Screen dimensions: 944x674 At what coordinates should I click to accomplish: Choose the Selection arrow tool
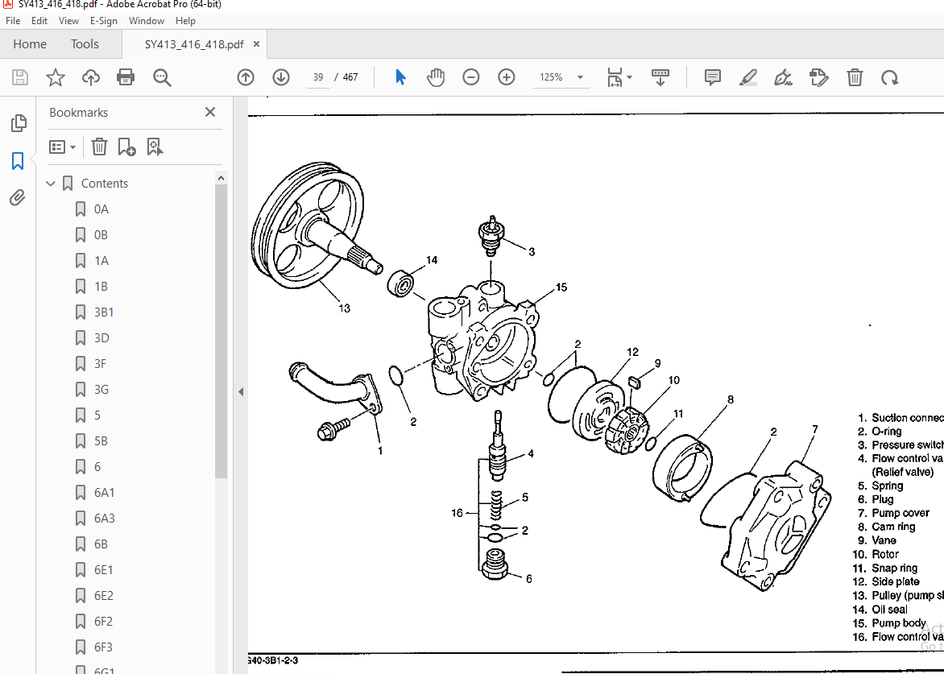400,77
